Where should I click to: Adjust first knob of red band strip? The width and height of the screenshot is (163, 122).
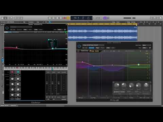point(12,79)
